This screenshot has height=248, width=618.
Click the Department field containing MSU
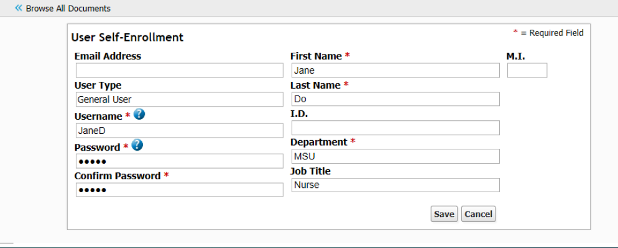point(395,156)
